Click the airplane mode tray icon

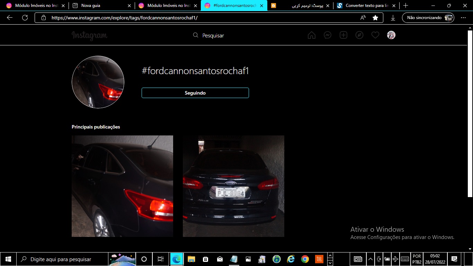395,259
